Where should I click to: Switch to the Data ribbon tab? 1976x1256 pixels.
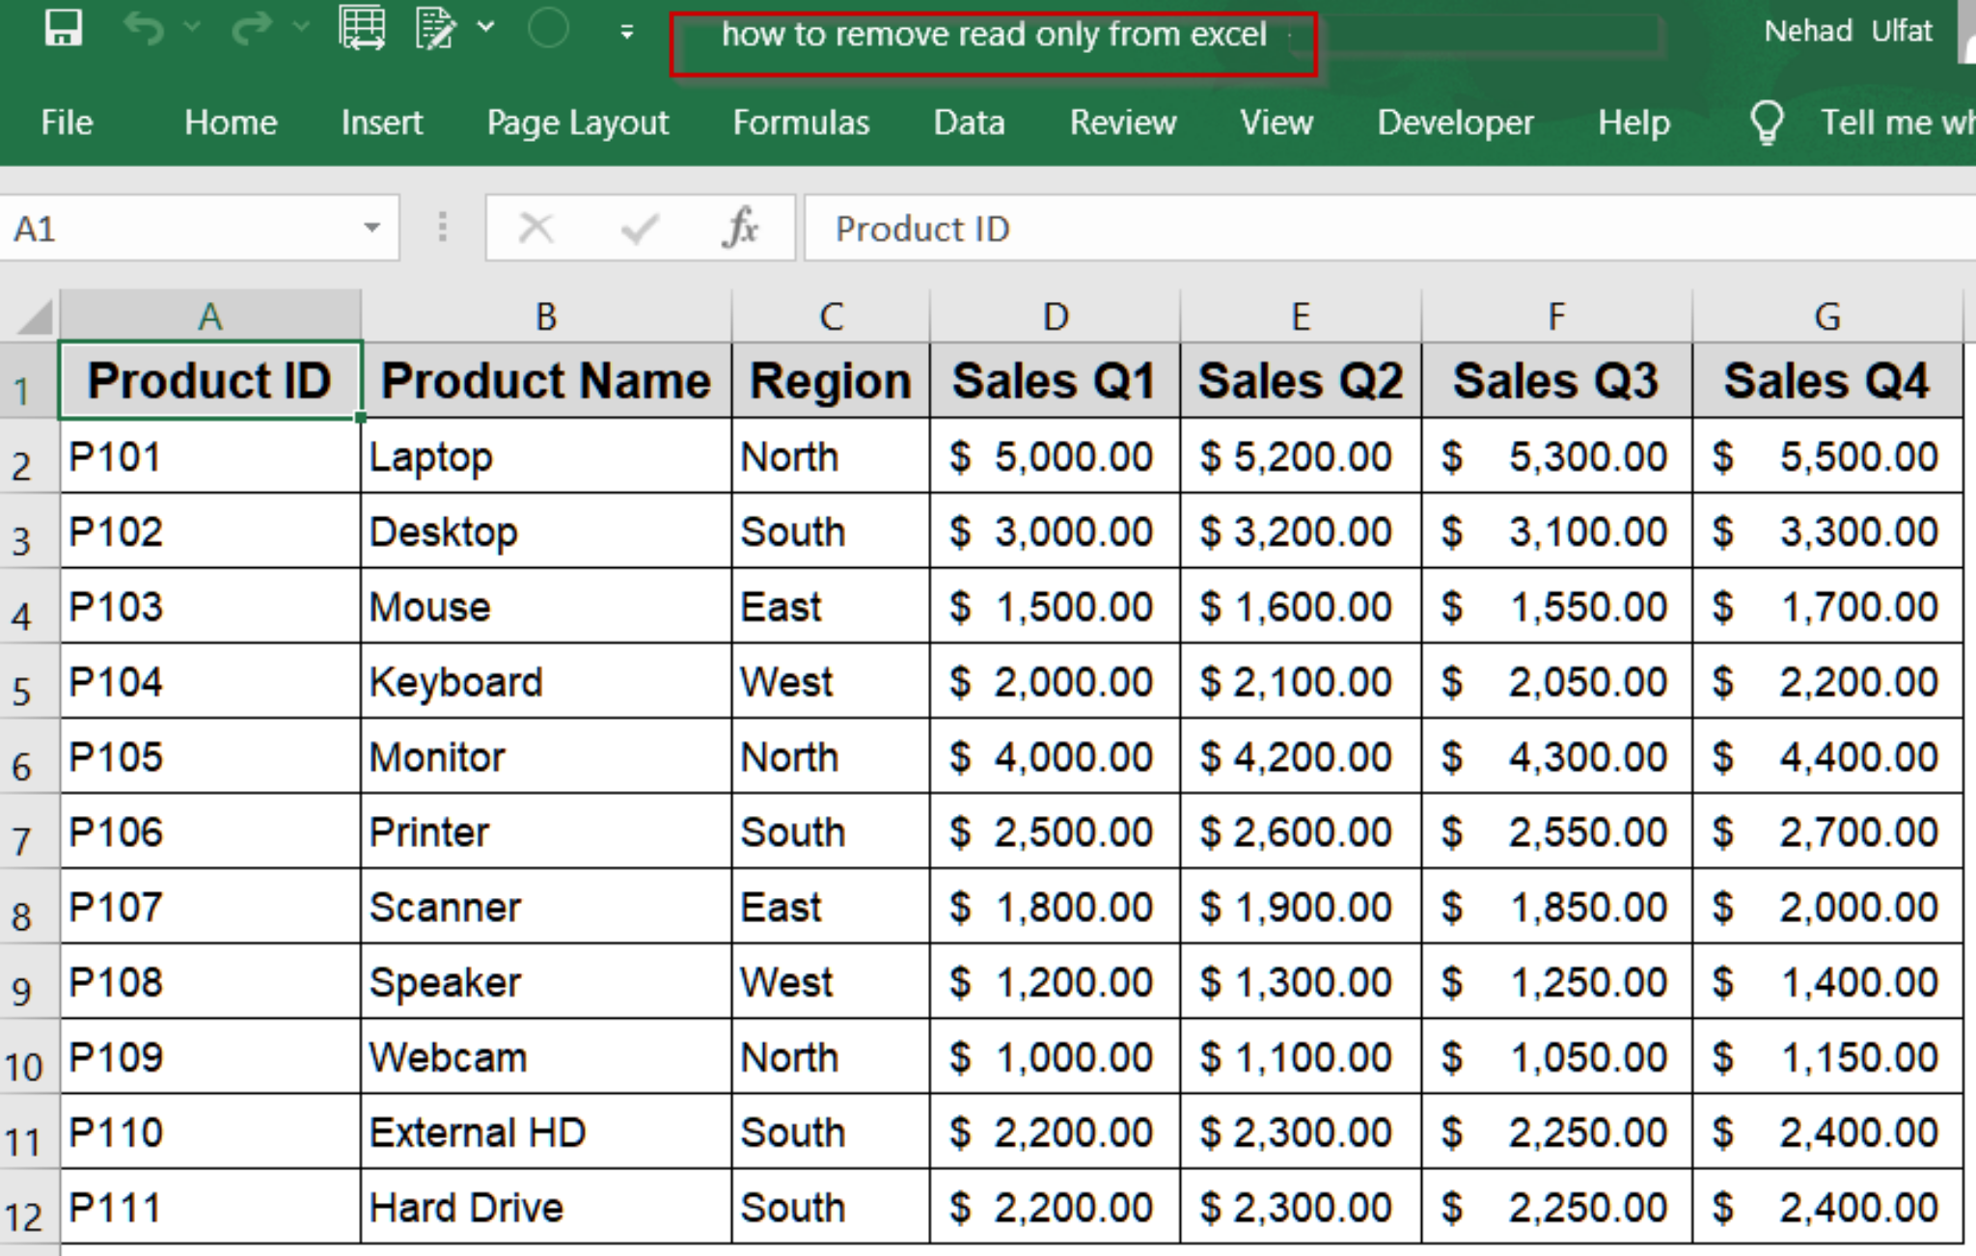[x=969, y=123]
